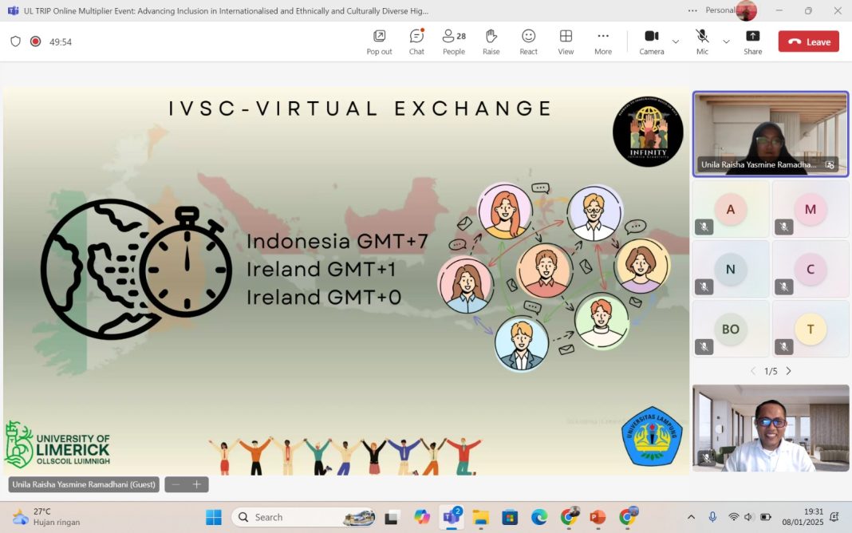
Task: Leave the meeting
Action: [808, 41]
